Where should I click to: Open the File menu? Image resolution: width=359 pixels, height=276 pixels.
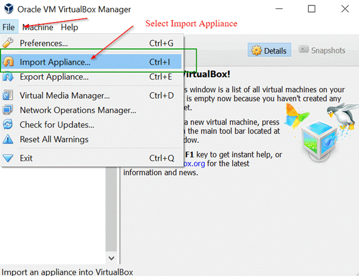pyautogui.click(x=8, y=28)
